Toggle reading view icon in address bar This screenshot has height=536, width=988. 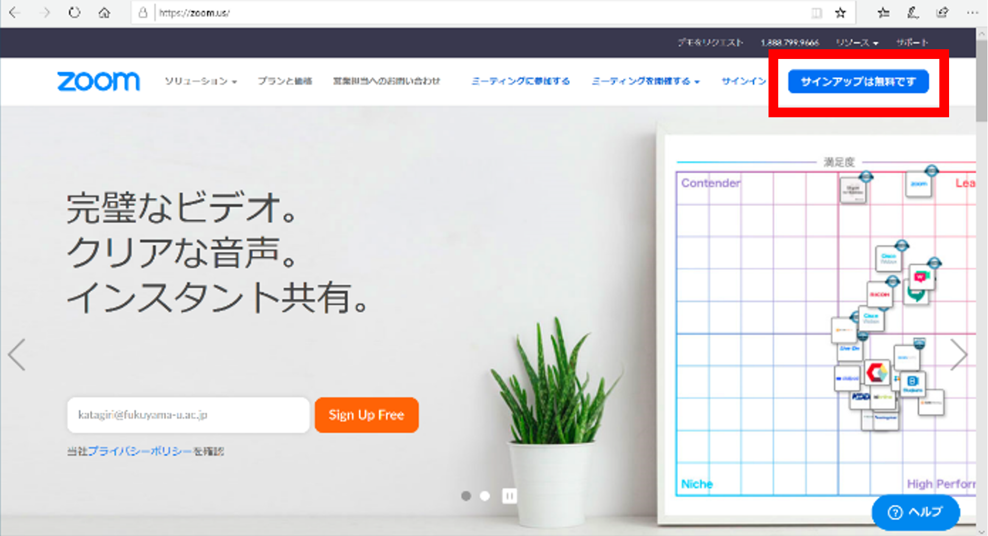[817, 13]
